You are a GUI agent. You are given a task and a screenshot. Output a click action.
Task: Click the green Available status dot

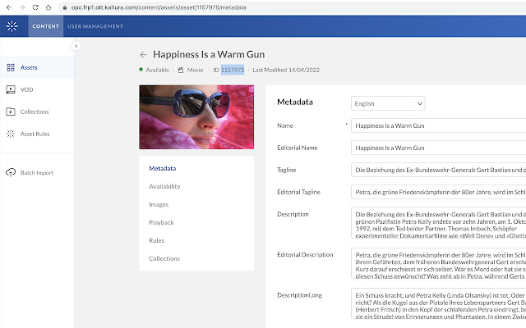141,70
